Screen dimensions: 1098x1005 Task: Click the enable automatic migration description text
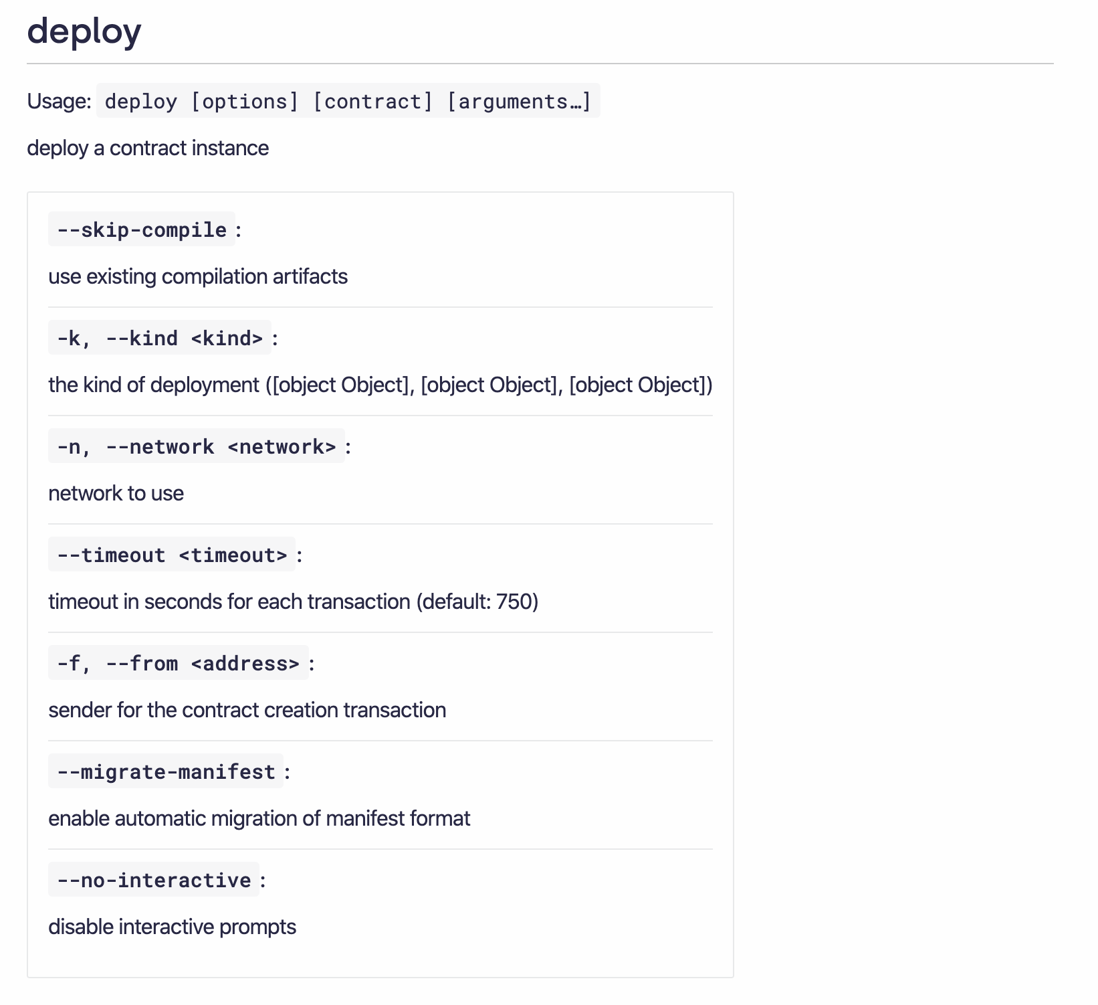[x=259, y=818]
